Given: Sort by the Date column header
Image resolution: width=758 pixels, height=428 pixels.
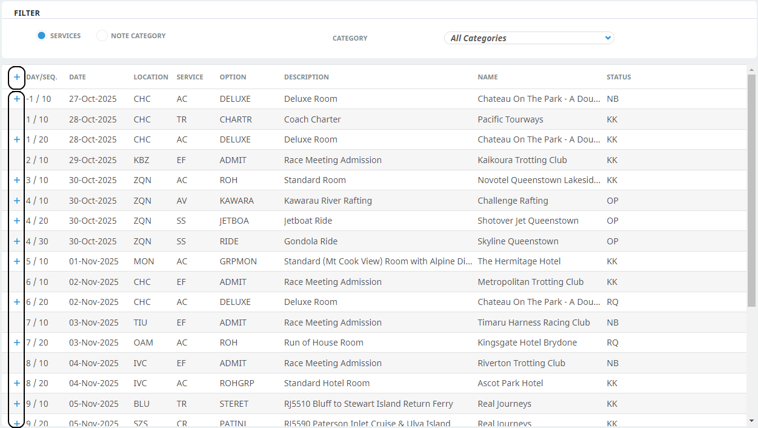Looking at the screenshot, I should pyautogui.click(x=78, y=77).
